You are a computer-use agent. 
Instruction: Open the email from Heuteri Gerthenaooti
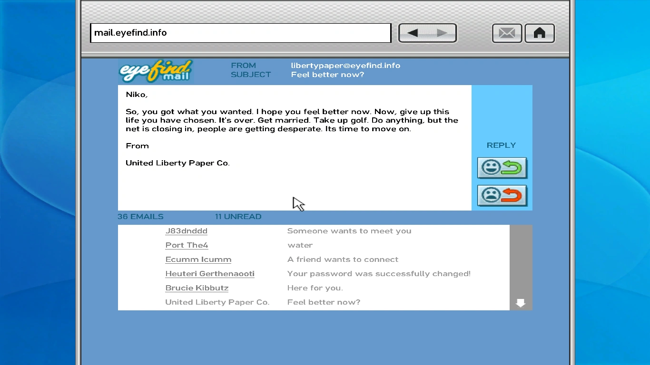click(210, 274)
